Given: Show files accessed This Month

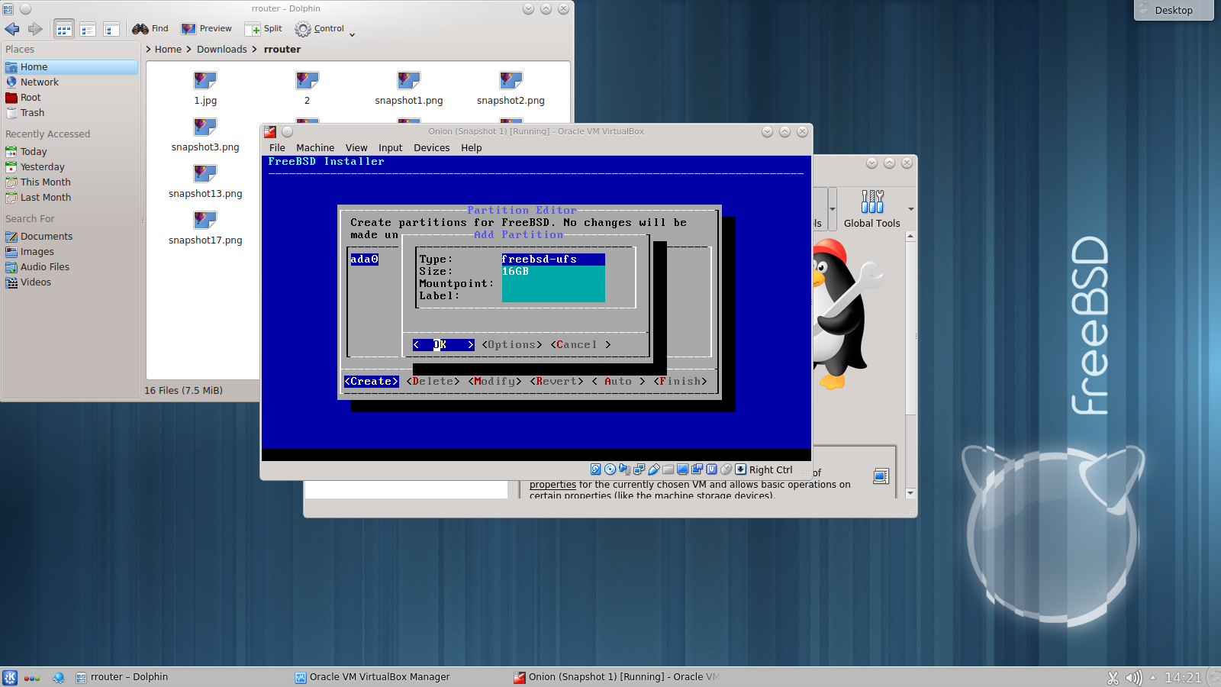Looking at the screenshot, I should (x=70, y=182).
